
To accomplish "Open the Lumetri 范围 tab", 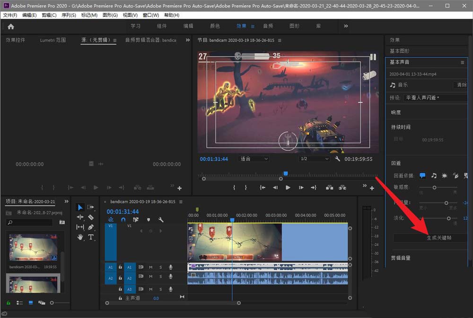I will (53, 40).
